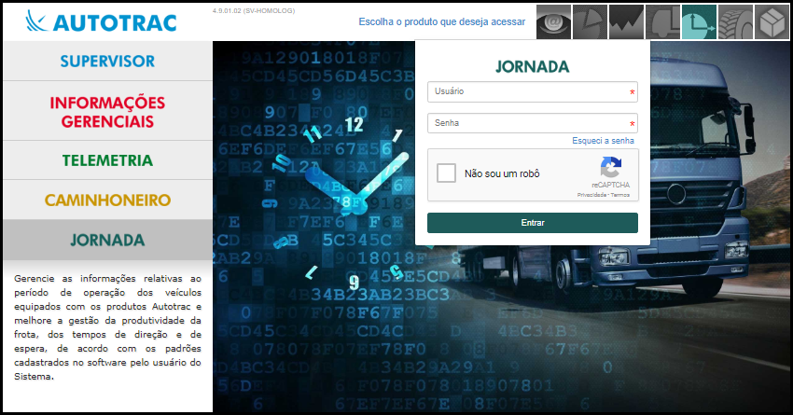Click the version text 4.9.01.02 (SV-HOMOLOG)
The width and height of the screenshot is (793, 415).
(x=254, y=10)
